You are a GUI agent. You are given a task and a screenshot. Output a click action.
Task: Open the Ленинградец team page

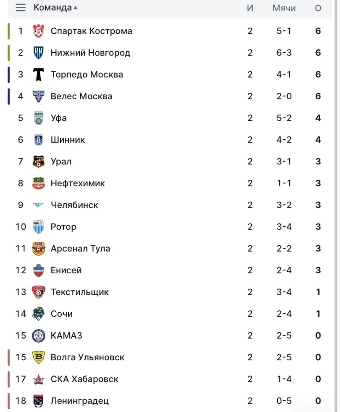tap(80, 401)
